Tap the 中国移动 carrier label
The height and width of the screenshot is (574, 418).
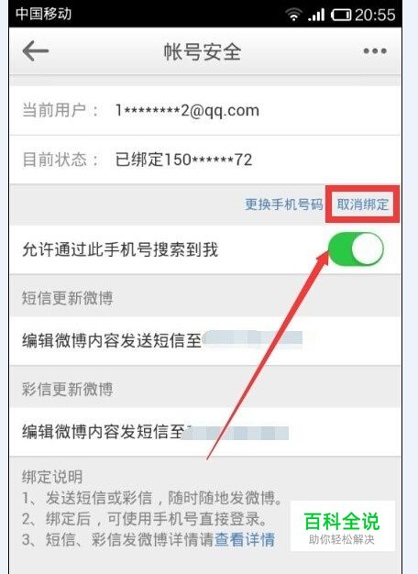click(43, 14)
